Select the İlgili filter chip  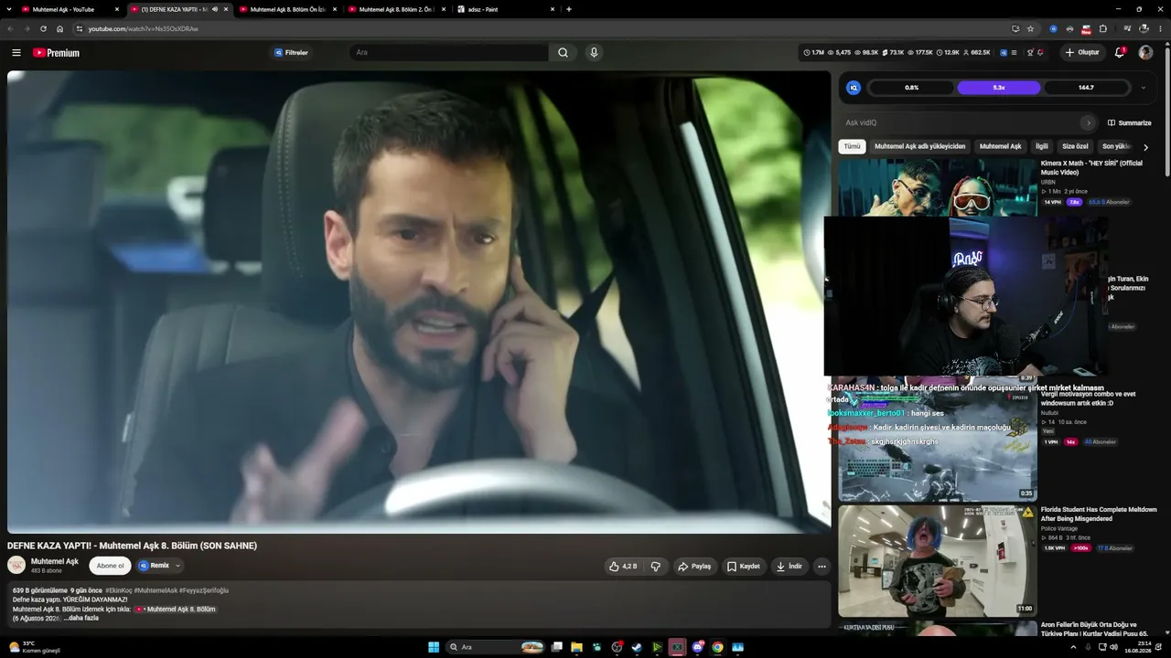[x=1041, y=146]
